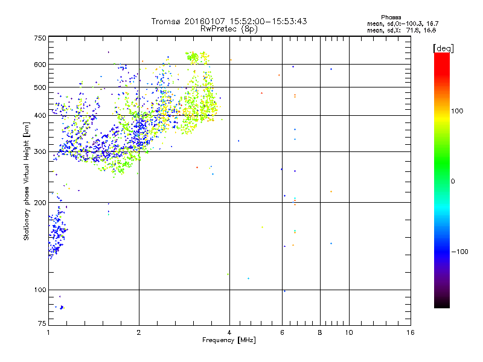Viewport: 483px width, 362px height.
Task: Click the y-axis '400' tick label
Action: 40,116
